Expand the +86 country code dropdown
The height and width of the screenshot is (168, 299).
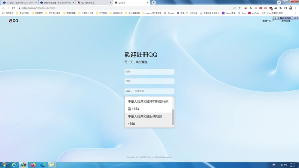[129, 91]
